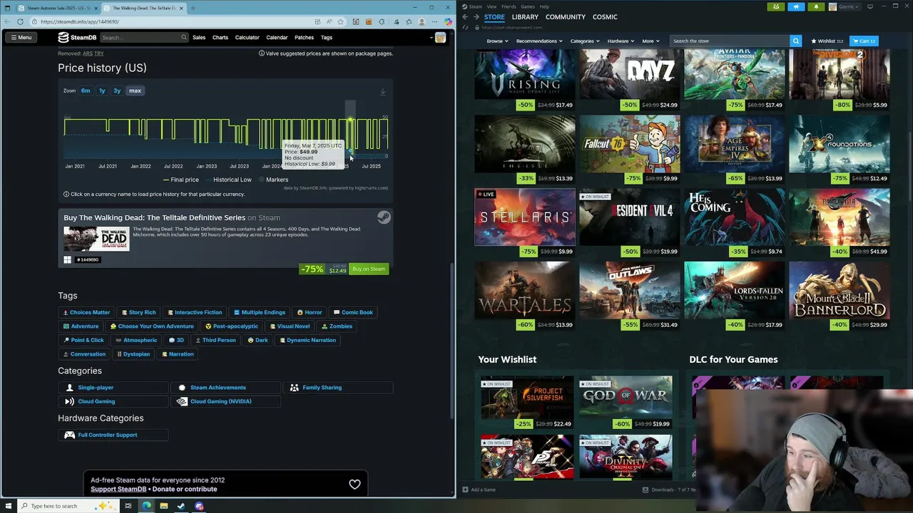The image size is (913, 513).
Task: Switch to LIBRARY tab in Steam
Action: [x=525, y=17]
